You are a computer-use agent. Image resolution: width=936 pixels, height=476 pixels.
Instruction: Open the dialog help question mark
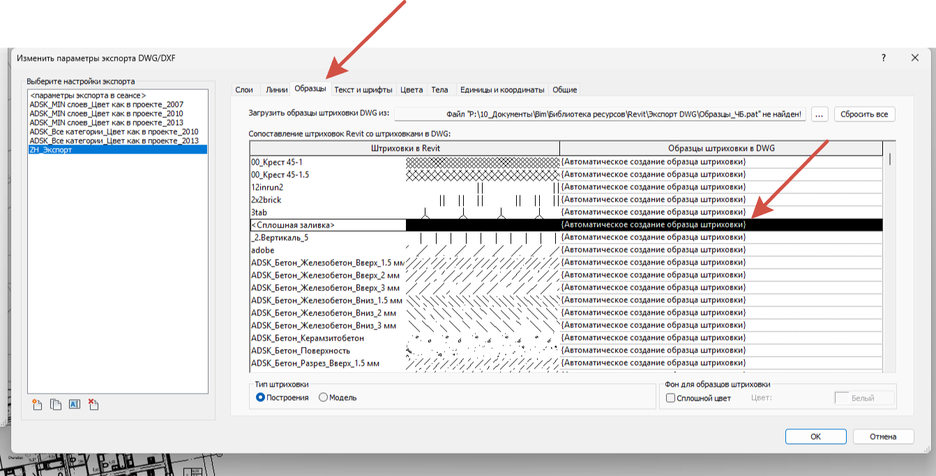(x=884, y=58)
